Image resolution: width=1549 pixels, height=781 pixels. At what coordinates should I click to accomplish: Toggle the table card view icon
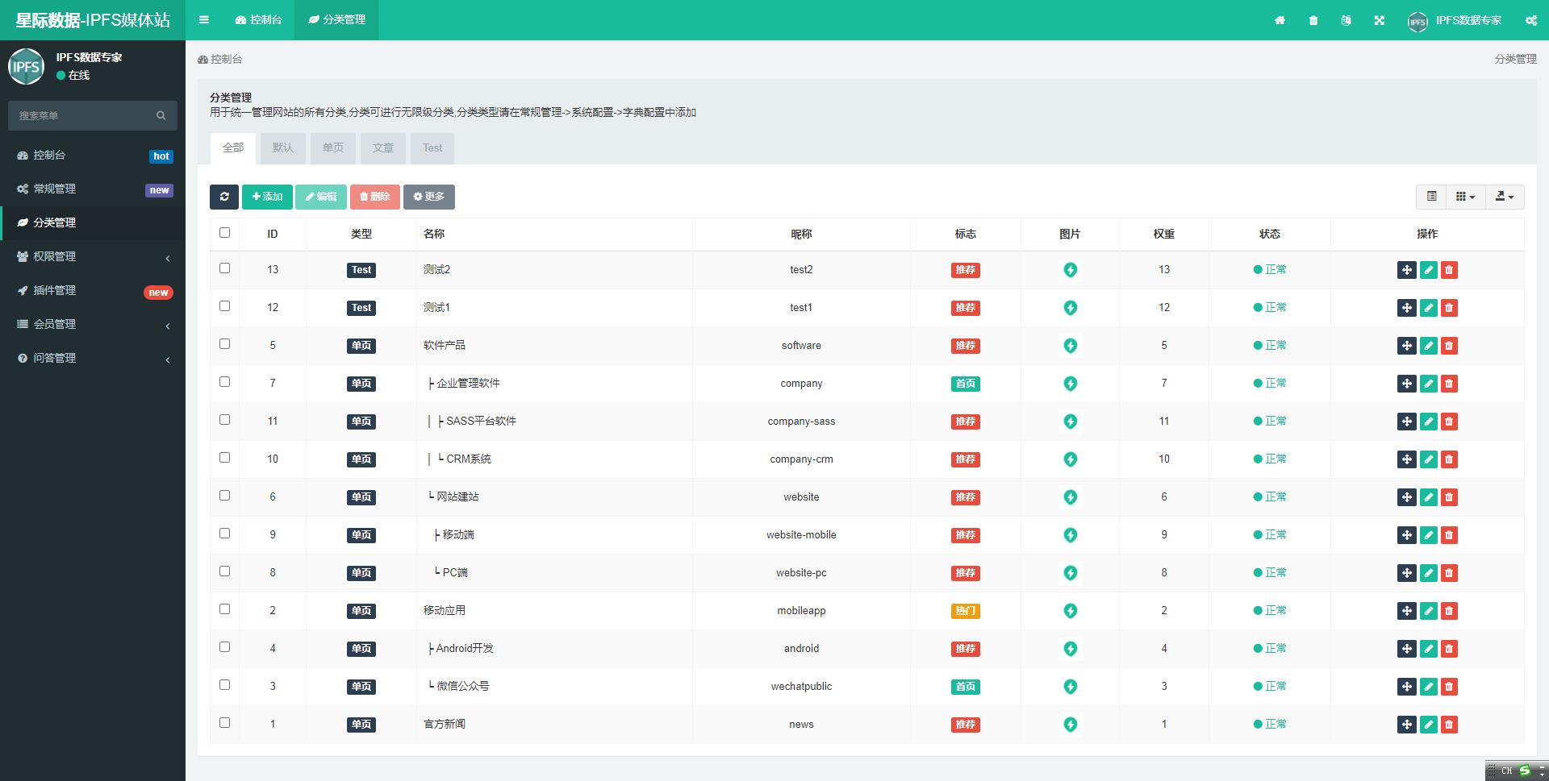click(x=1431, y=196)
